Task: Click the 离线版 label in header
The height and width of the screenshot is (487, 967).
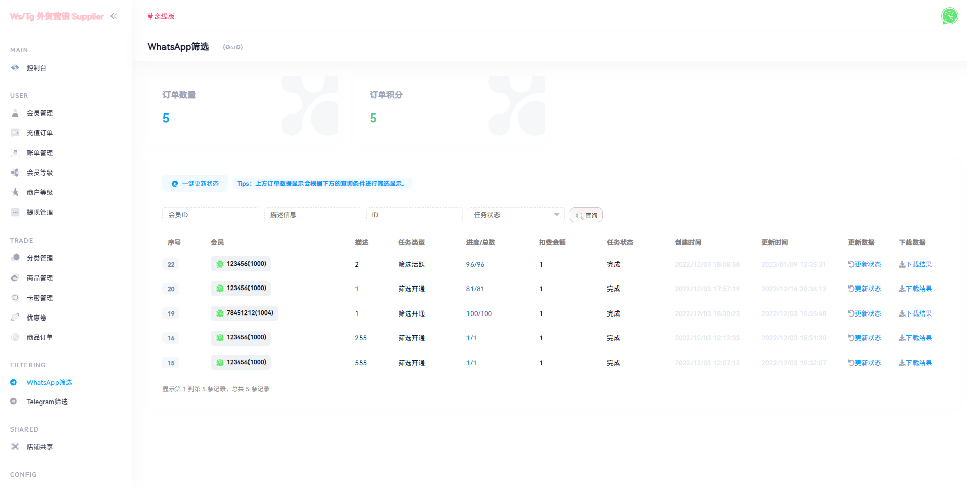Action: (x=161, y=16)
